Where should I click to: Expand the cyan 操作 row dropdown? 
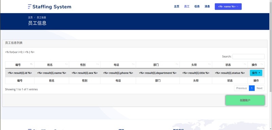coord(256,73)
